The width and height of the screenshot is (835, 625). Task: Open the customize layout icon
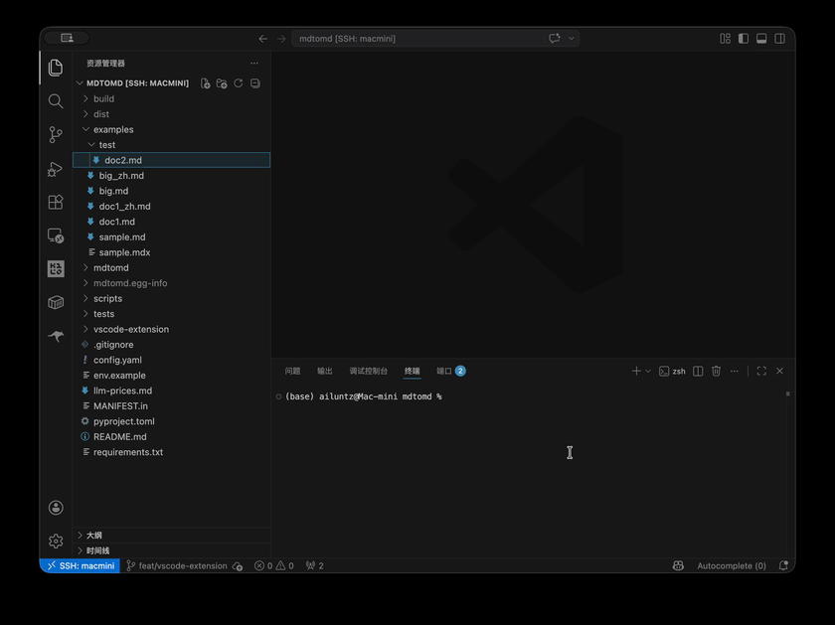pos(725,39)
